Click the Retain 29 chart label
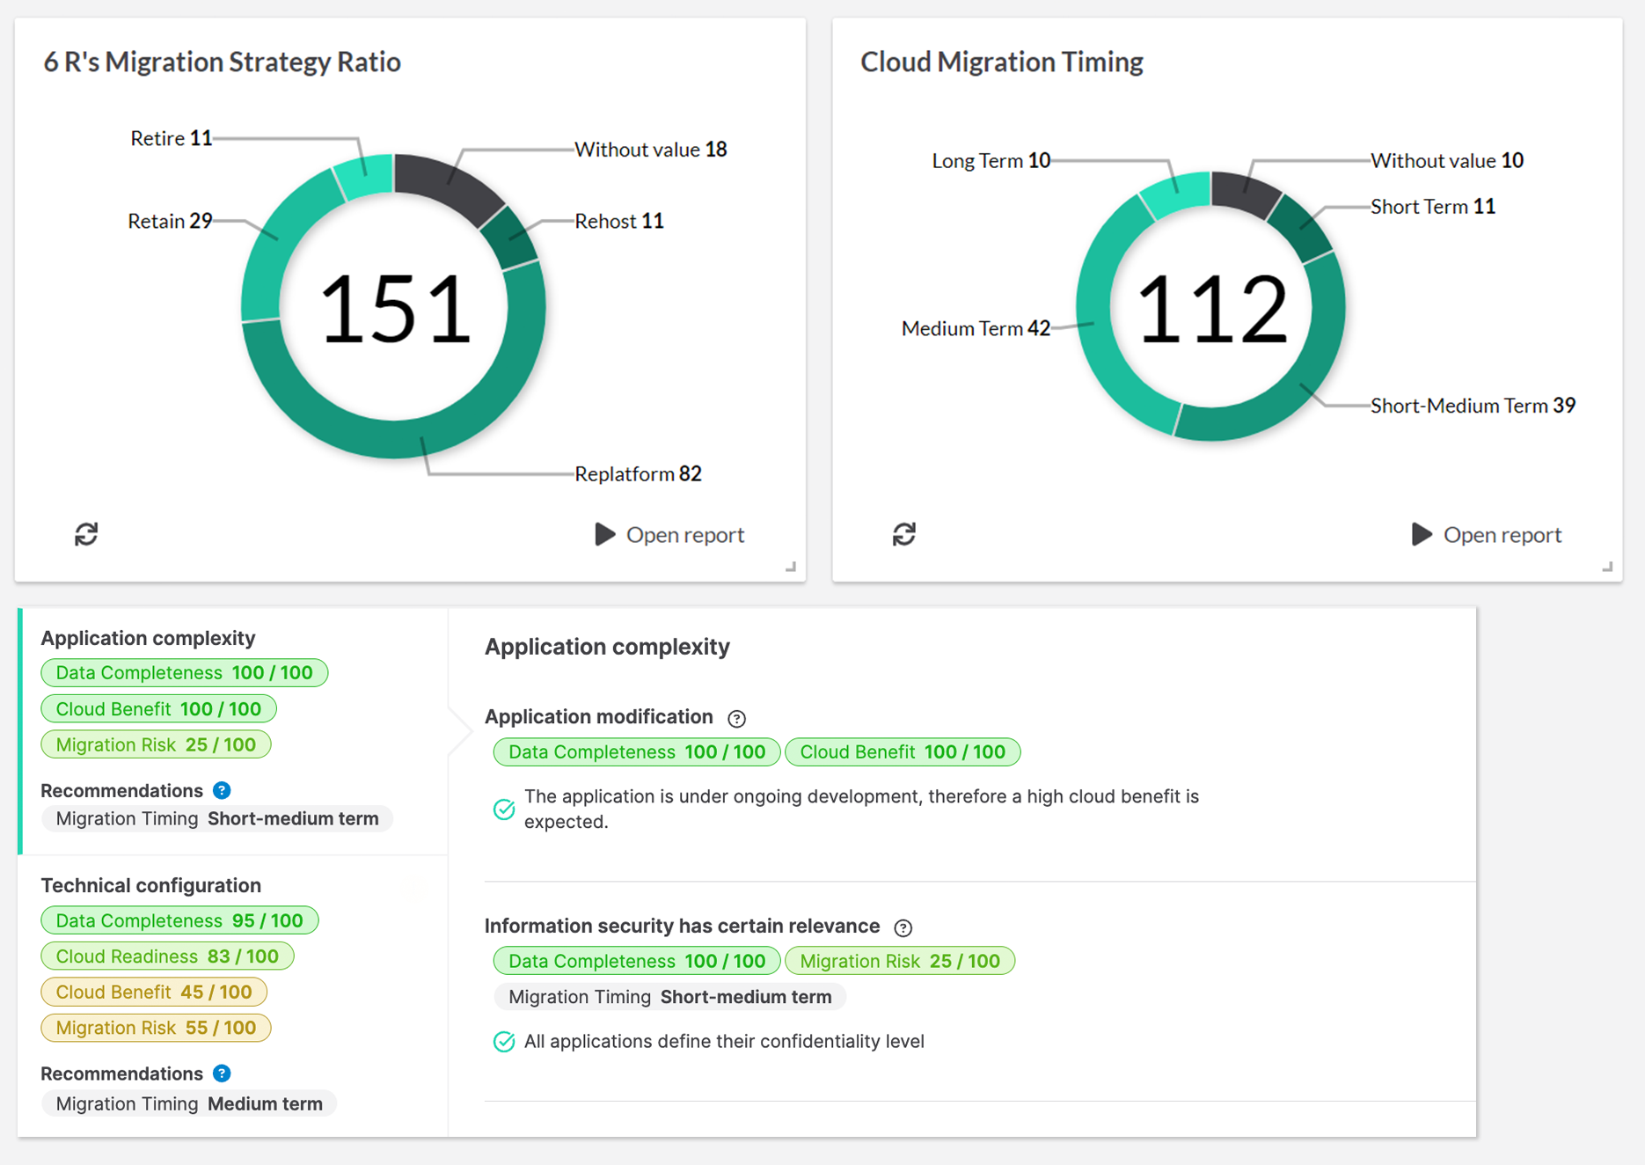Viewport: 1645px width, 1165px height. (170, 221)
